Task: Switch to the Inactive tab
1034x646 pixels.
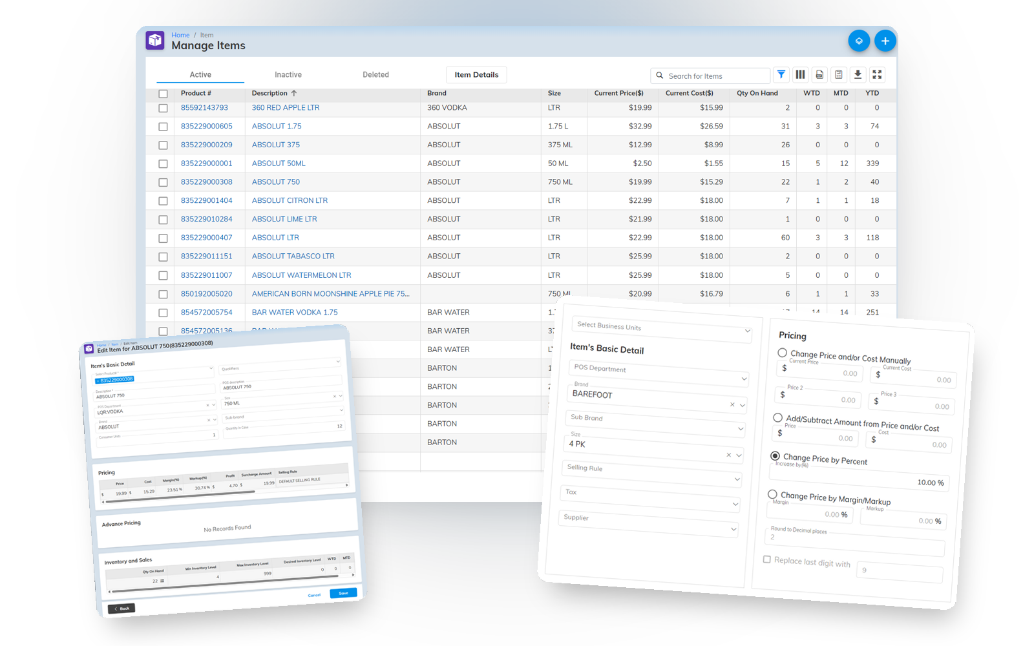Action: pos(288,75)
